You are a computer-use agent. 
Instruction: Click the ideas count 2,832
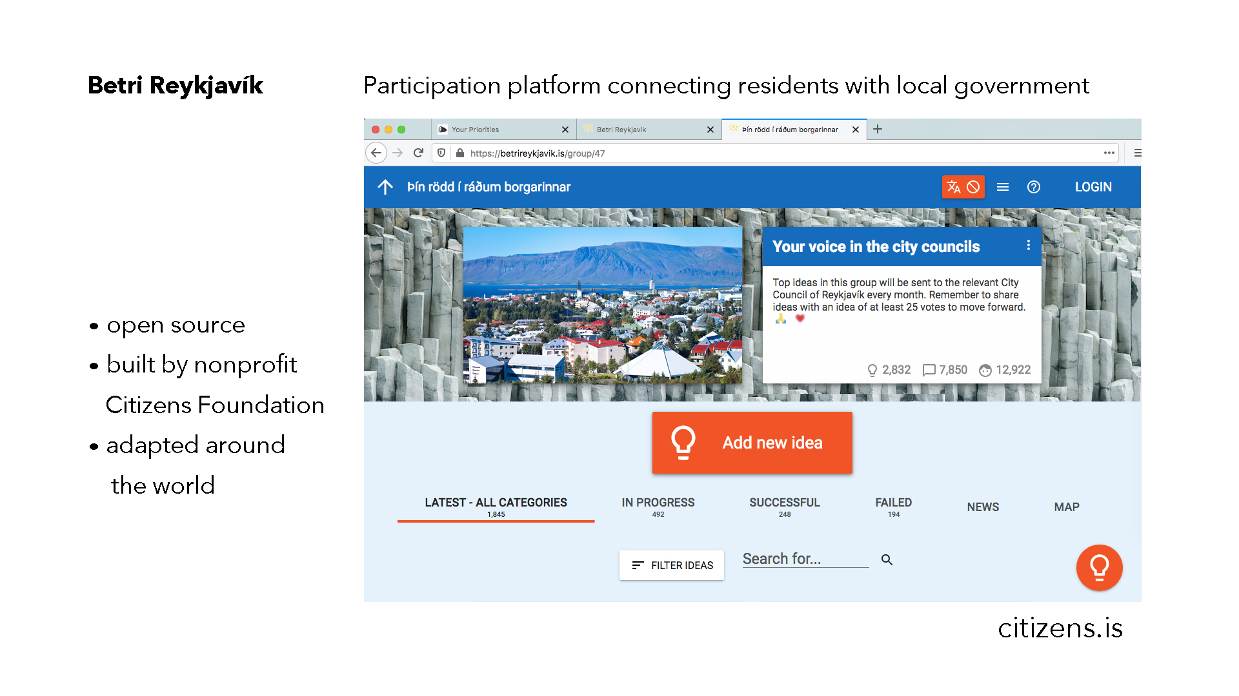(x=889, y=370)
